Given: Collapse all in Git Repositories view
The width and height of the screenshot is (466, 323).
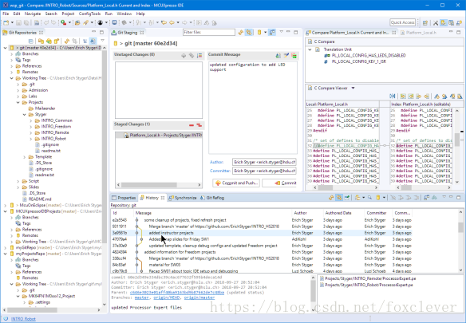Looking at the screenshot, I should click(31, 41).
